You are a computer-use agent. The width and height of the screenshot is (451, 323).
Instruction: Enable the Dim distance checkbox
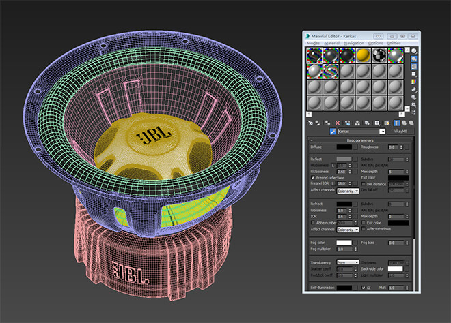[364, 184]
